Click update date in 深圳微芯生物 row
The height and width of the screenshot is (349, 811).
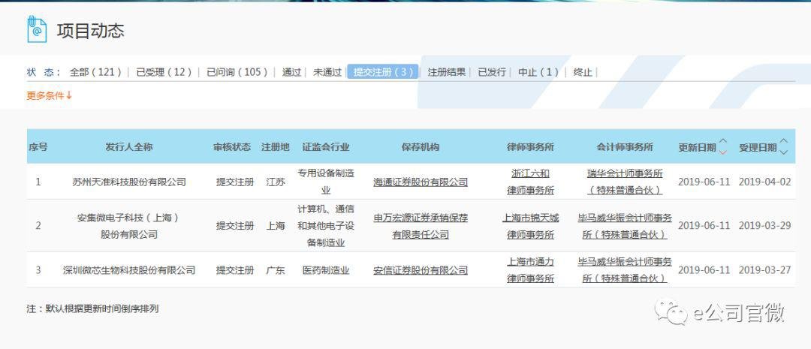704,270
